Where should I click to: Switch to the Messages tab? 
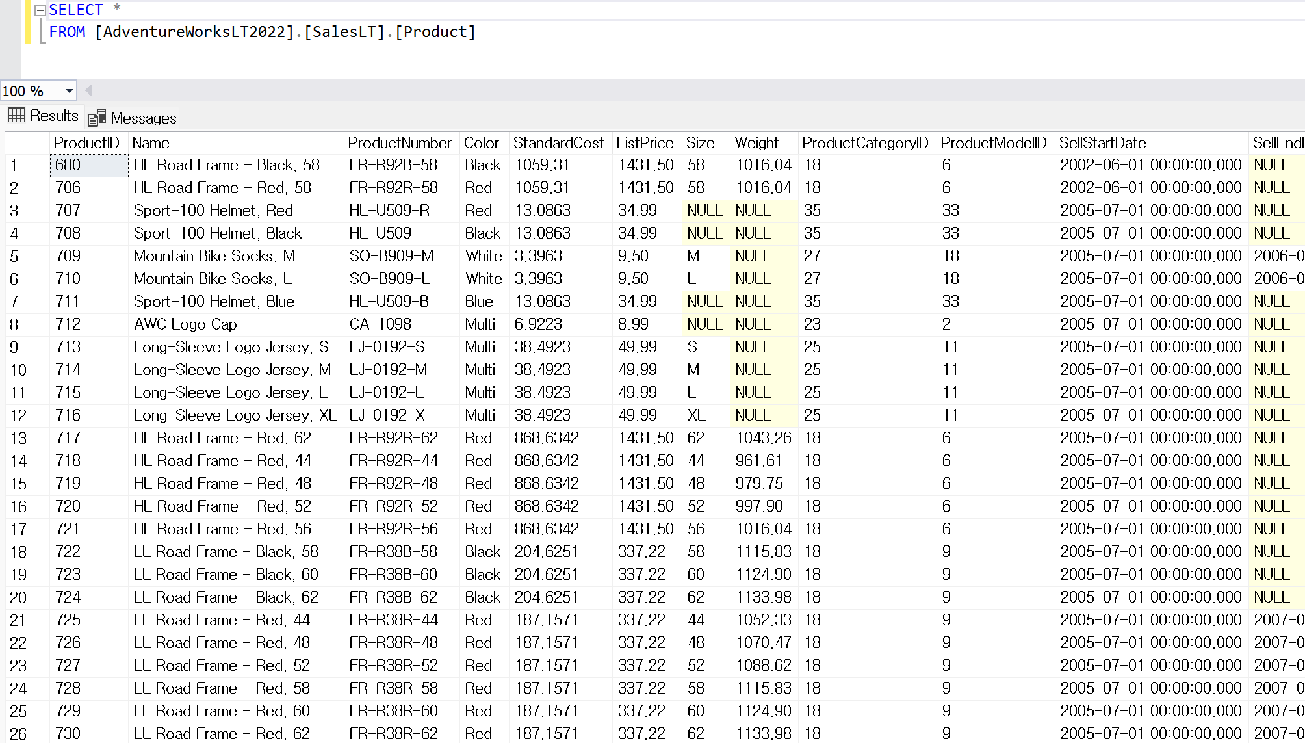tap(143, 118)
